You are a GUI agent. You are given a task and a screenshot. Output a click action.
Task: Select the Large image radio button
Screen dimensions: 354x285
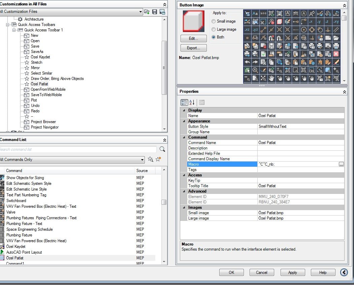(214, 29)
